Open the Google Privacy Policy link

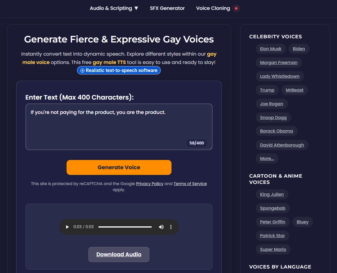click(150, 184)
